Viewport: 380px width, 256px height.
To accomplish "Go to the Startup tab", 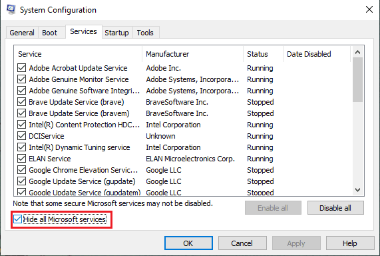I will 116,33.
